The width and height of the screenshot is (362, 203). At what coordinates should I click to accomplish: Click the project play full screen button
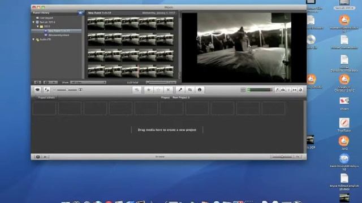[38, 157]
